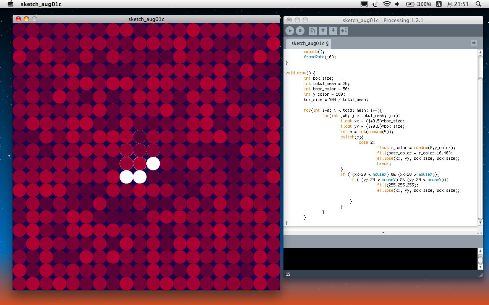Click inside the black console area
The width and height of the screenshot is (489, 305).
[381, 259]
